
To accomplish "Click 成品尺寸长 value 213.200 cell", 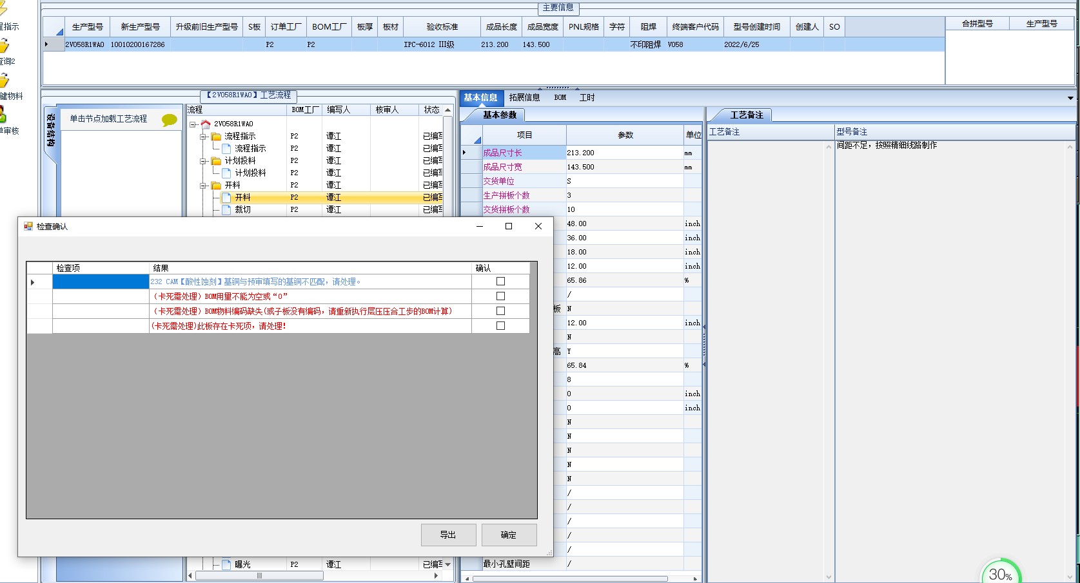I will click(x=625, y=153).
